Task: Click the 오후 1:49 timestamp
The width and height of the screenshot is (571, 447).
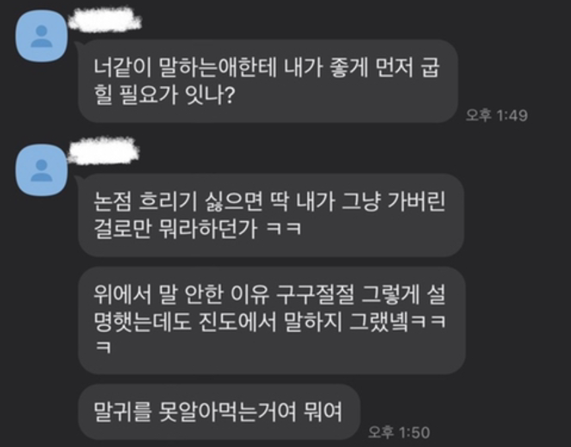Action: [496, 116]
